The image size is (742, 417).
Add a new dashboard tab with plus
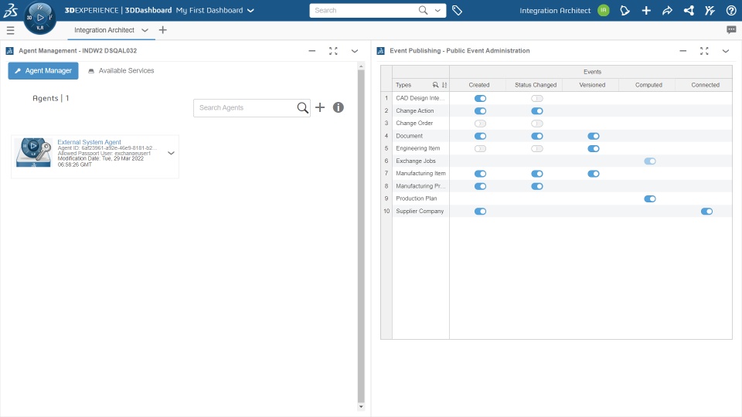(x=163, y=30)
